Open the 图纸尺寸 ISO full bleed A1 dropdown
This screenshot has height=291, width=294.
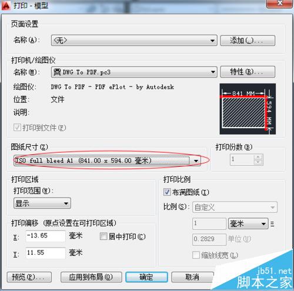107,160
